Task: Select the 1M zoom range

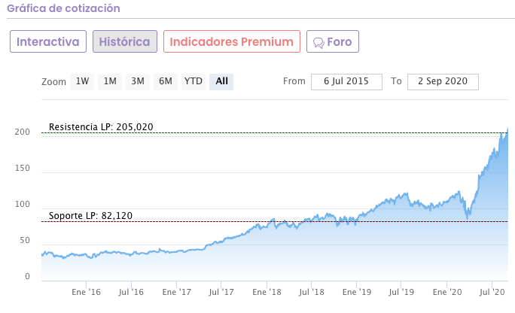Action: (x=110, y=81)
